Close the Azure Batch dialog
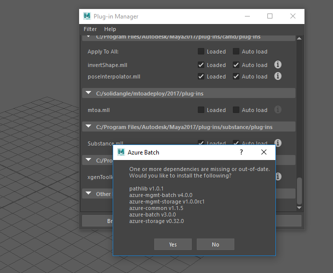Screen dimensions: 333x273 coord(264,152)
